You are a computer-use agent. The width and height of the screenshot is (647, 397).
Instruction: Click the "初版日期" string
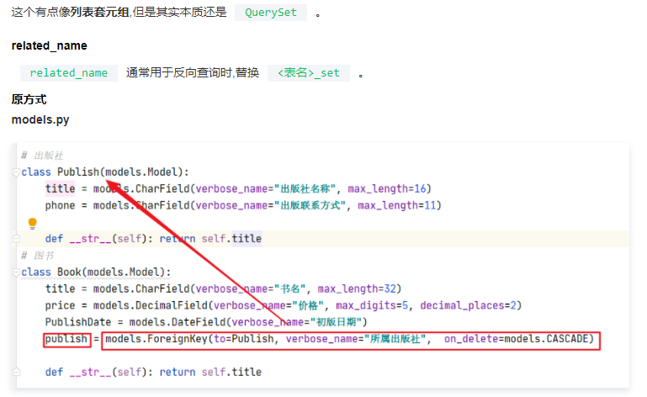tap(336, 322)
